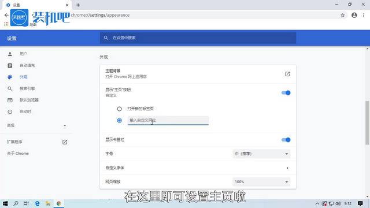370x208 pixels.
Task: Go to 搜索引擎 settings section
Action: 27,88
